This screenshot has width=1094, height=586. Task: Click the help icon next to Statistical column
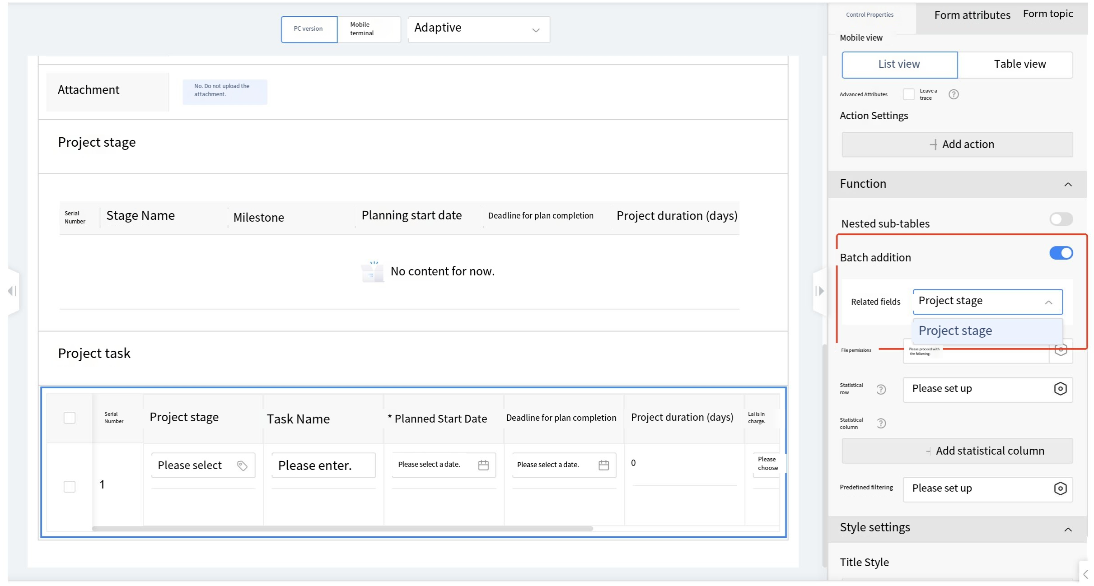click(x=881, y=423)
